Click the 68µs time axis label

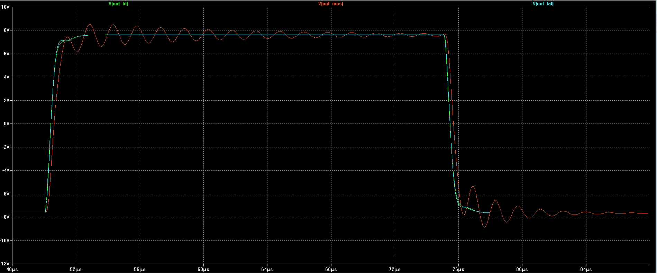coord(331,269)
